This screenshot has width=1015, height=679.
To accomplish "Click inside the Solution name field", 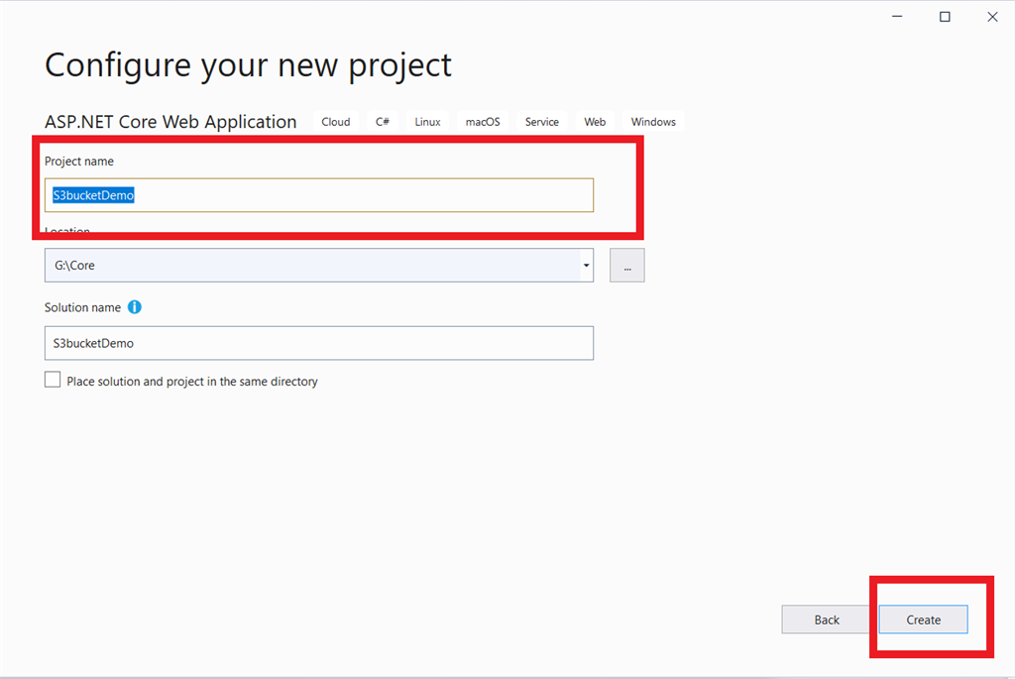I will point(317,342).
